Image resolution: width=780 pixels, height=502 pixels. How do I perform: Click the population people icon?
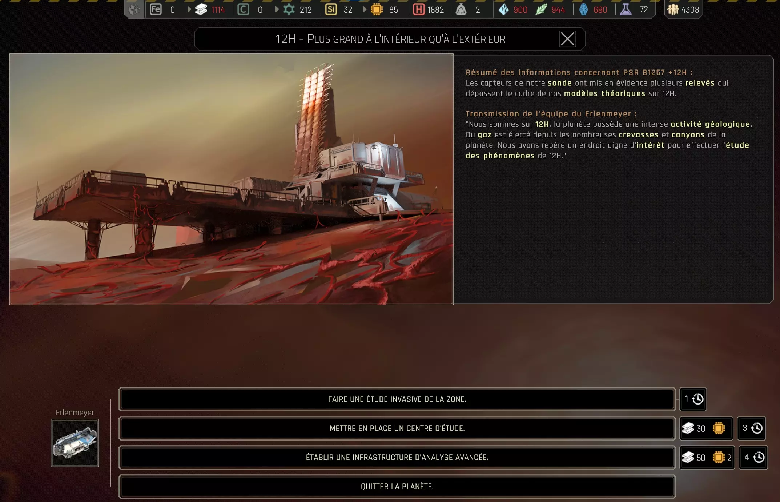point(673,9)
